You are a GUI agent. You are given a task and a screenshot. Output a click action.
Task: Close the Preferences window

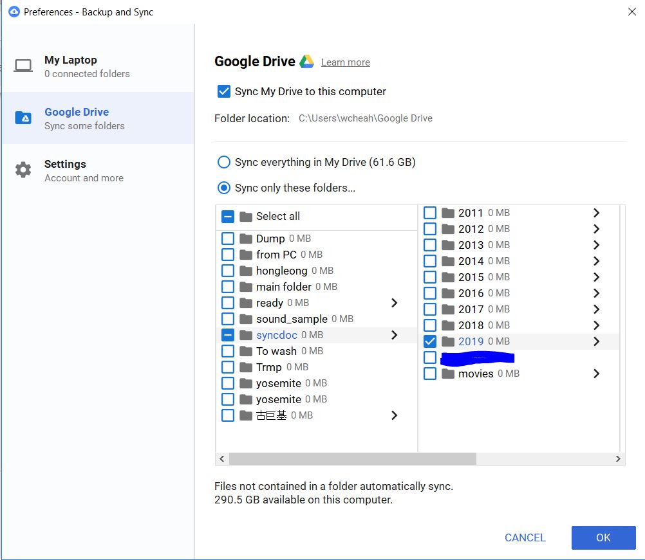click(x=632, y=12)
